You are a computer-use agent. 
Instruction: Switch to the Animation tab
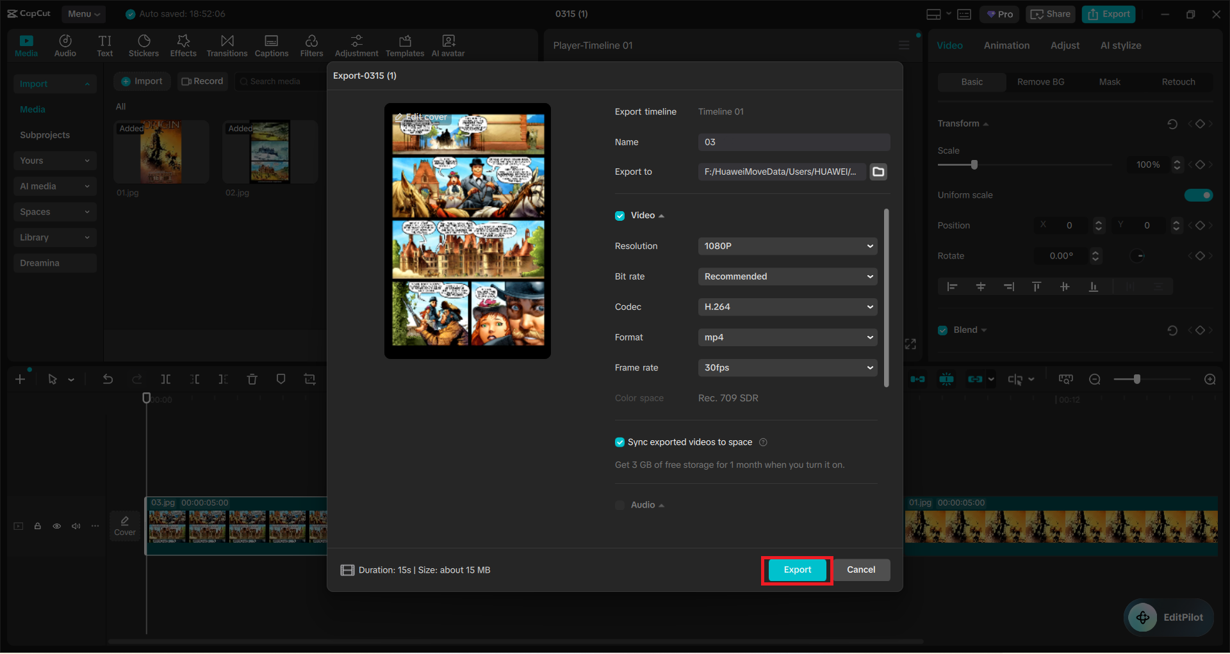pyautogui.click(x=1006, y=45)
